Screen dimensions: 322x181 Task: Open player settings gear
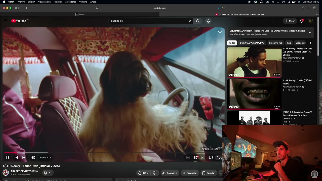[x=196, y=158]
